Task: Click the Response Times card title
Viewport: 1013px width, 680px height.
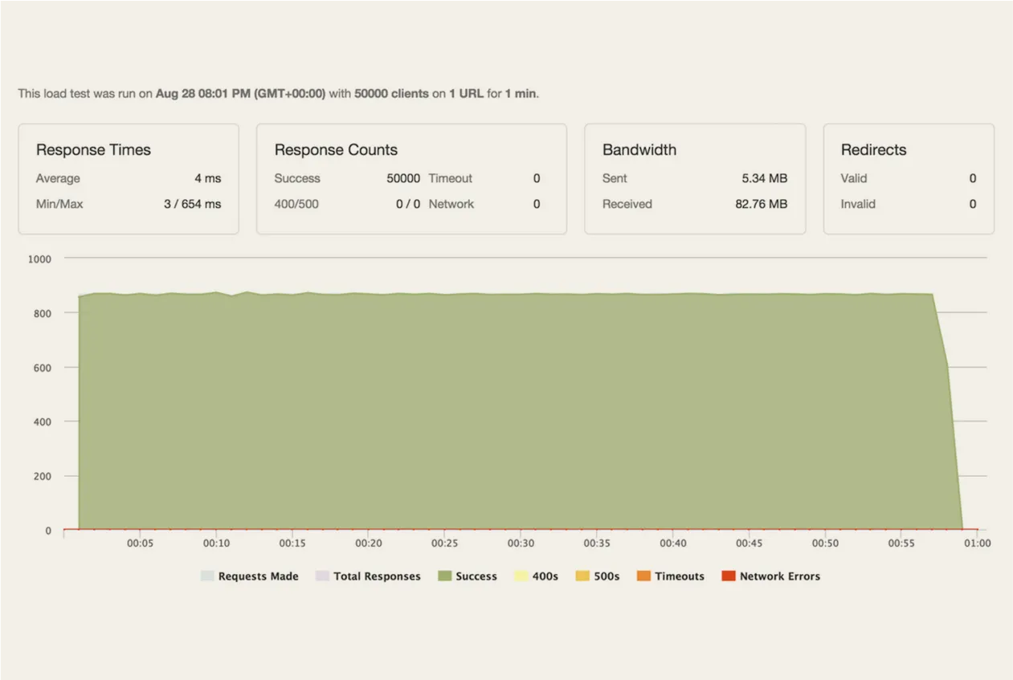Action: 93,150
